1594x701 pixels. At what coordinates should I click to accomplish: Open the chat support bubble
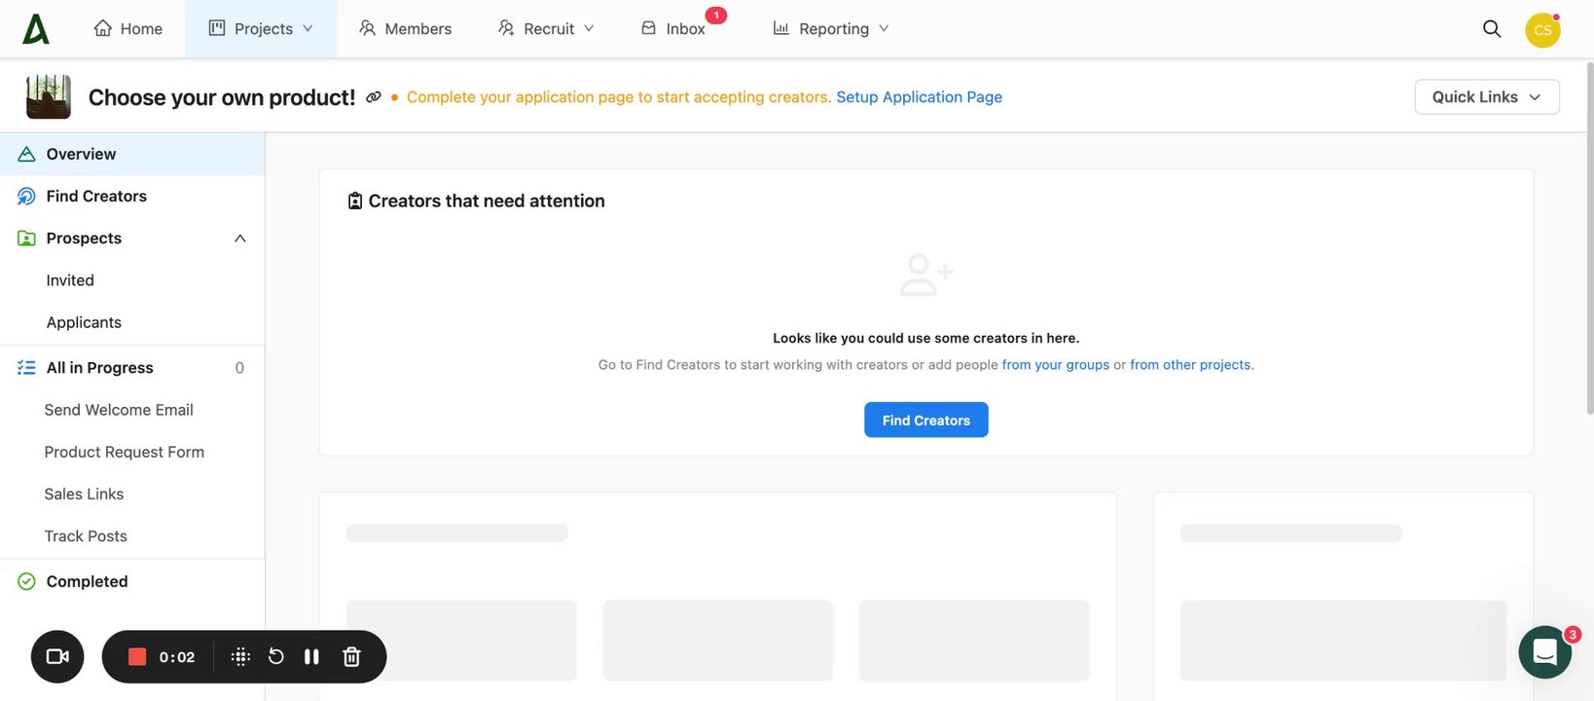pos(1544,651)
